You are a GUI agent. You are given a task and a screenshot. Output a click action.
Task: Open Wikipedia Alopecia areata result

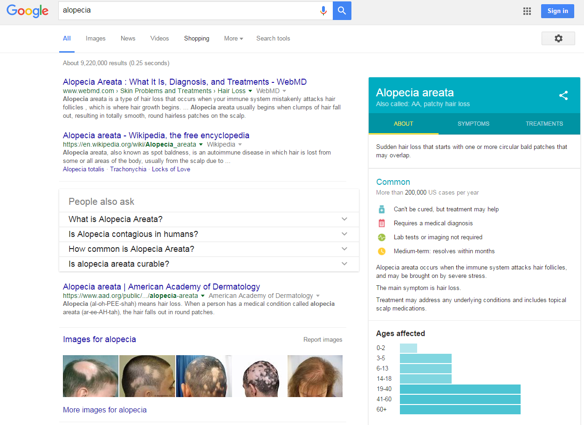(x=156, y=135)
